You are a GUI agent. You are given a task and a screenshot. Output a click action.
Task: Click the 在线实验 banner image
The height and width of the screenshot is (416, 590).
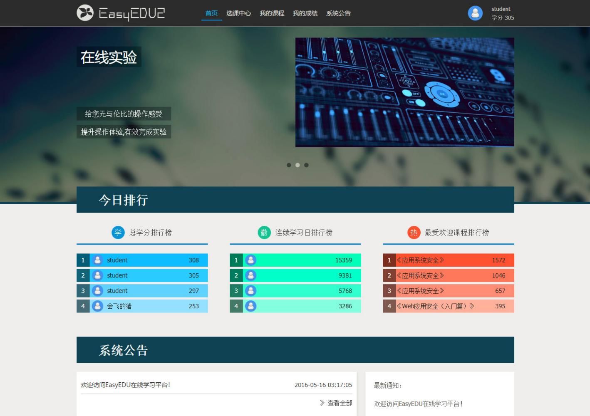coord(404,92)
